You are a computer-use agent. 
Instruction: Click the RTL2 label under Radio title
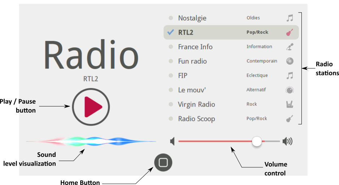coord(91,79)
